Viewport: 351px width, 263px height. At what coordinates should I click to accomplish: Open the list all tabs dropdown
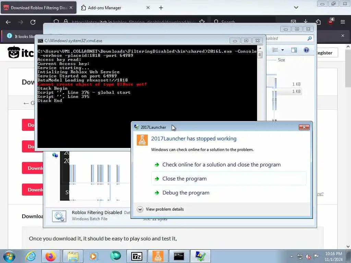point(296,8)
